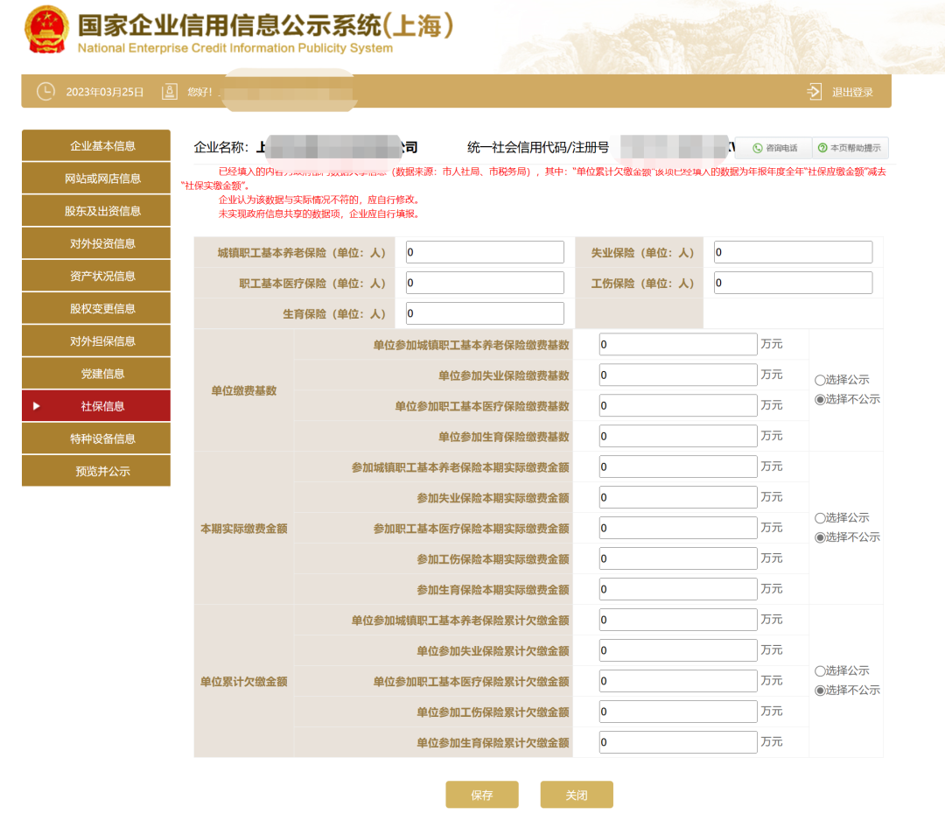This screenshot has height=814, width=945.
Task: Choose 选择公示 for 本期实际缴费金额
Action: pyautogui.click(x=820, y=518)
